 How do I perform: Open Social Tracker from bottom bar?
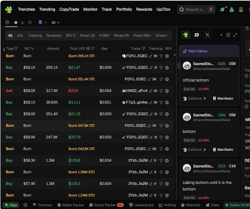pos(106,205)
